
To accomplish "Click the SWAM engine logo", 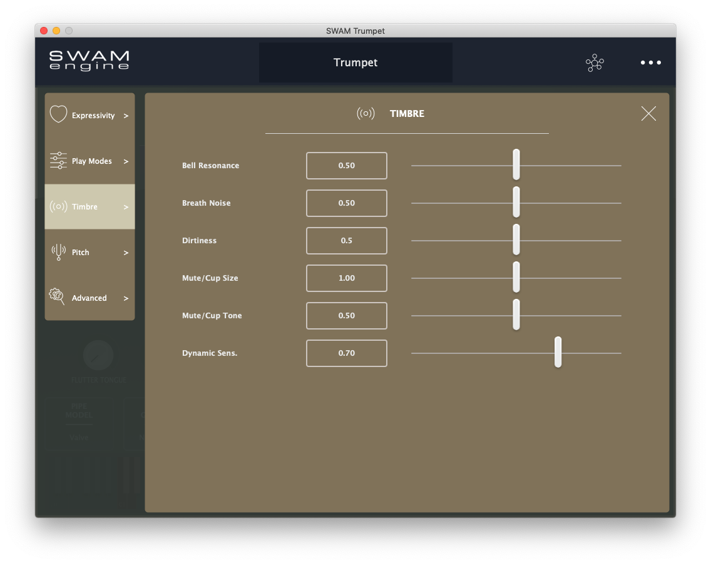I will coord(90,61).
